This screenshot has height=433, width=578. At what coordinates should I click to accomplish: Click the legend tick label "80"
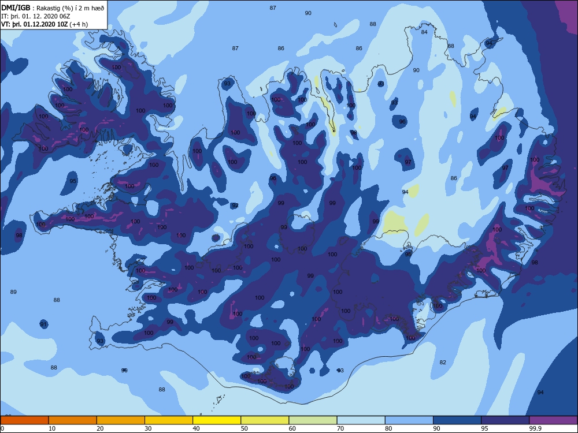click(x=388, y=428)
